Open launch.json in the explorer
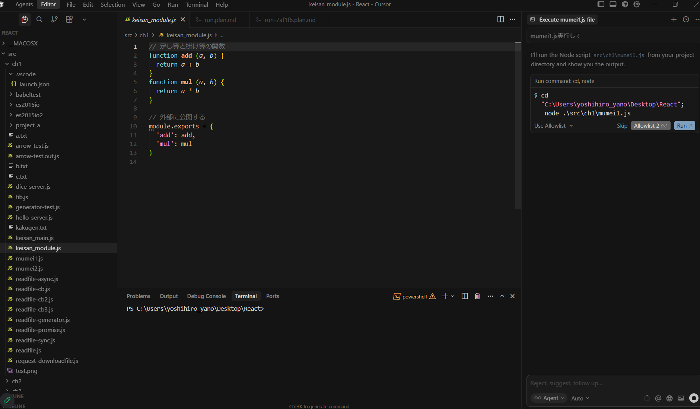 [x=58, y=84]
